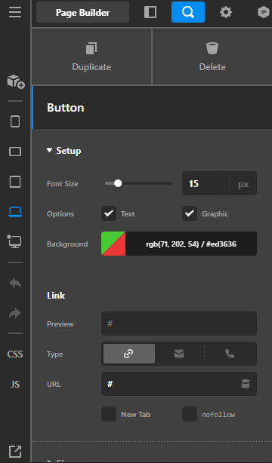Collapse the Setup section
This screenshot has height=463, width=272.
pos(64,151)
